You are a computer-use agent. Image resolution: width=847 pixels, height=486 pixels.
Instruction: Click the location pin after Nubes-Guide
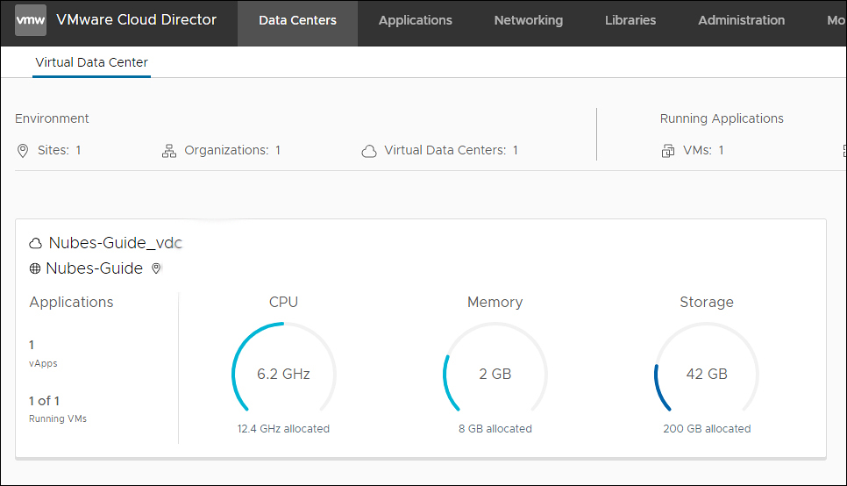(156, 268)
